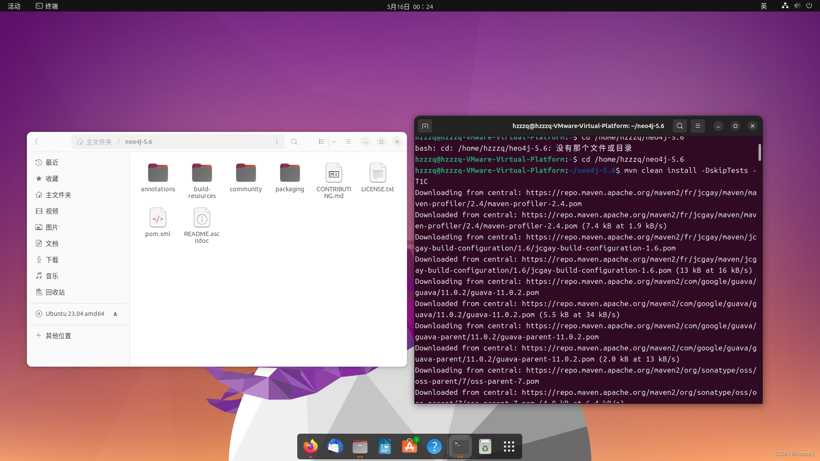Open the clock and calendar panel
Image resolution: width=820 pixels, height=461 pixels.
[x=410, y=6]
